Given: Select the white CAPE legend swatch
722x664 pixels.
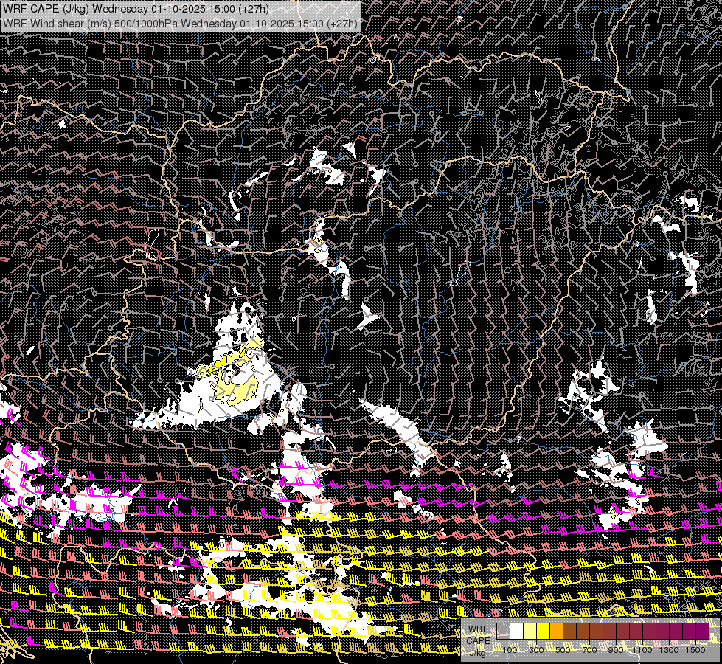Looking at the screenshot, I should [x=517, y=631].
